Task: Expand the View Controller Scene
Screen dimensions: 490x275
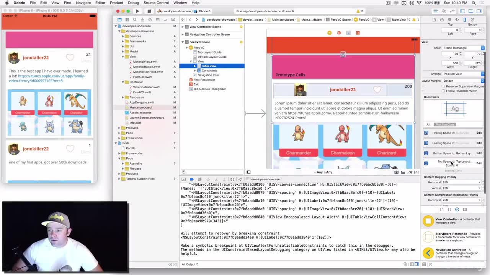Action: 183,27
